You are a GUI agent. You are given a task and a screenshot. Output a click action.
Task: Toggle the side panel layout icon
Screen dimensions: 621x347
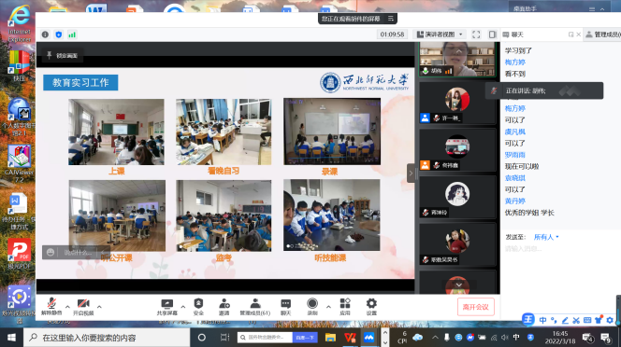point(492,35)
